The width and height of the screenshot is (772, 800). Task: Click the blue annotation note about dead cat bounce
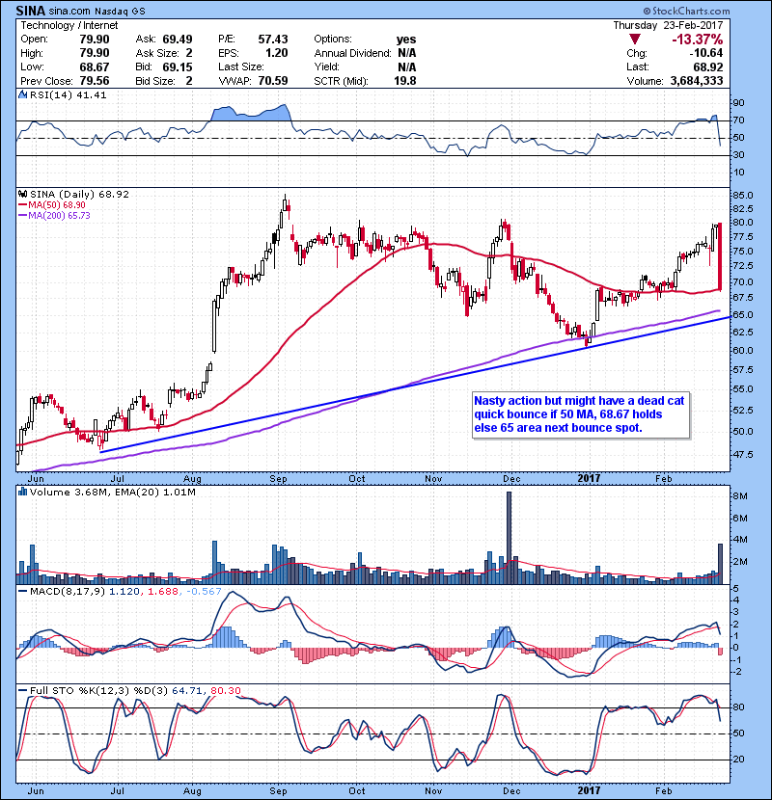[581, 414]
